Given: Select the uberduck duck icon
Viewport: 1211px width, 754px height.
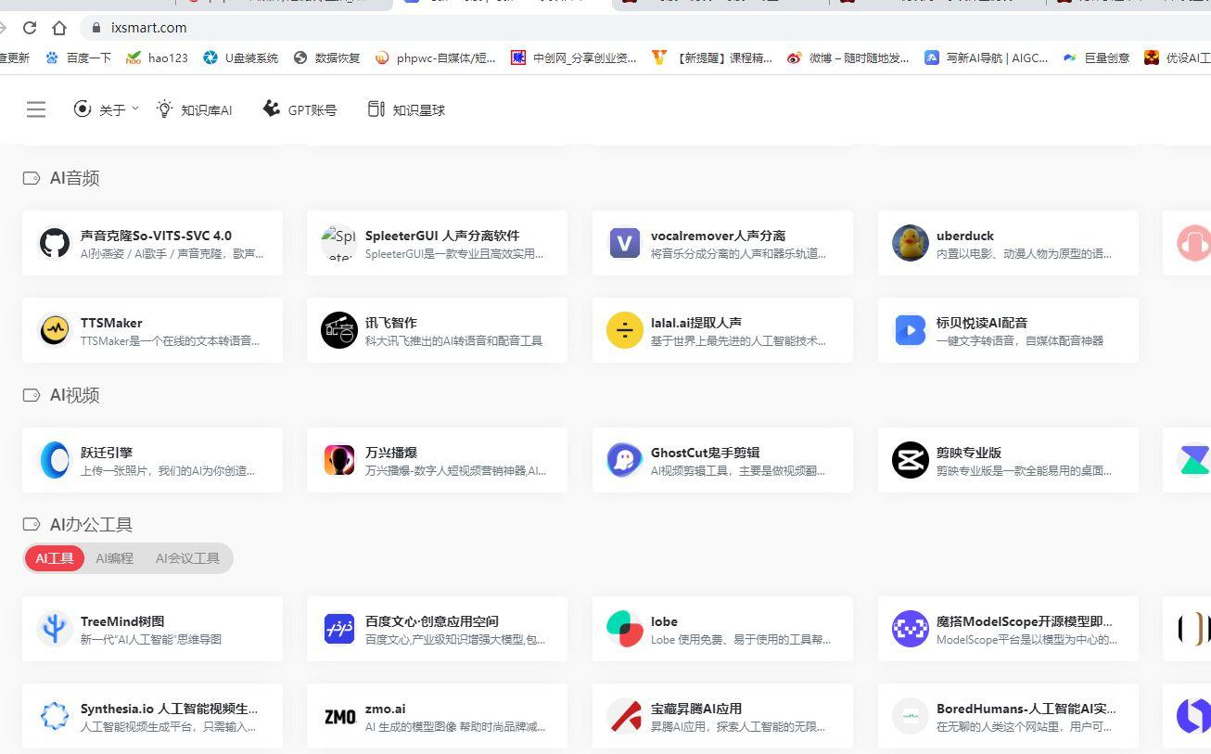Looking at the screenshot, I should 910,243.
